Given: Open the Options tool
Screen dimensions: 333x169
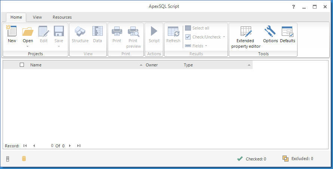Looking at the screenshot, I should click(270, 34).
